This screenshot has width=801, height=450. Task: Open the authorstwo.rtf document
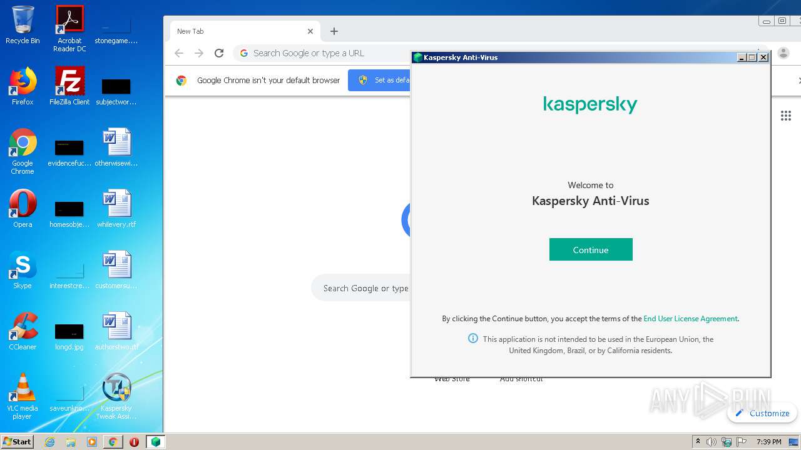point(116,331)
